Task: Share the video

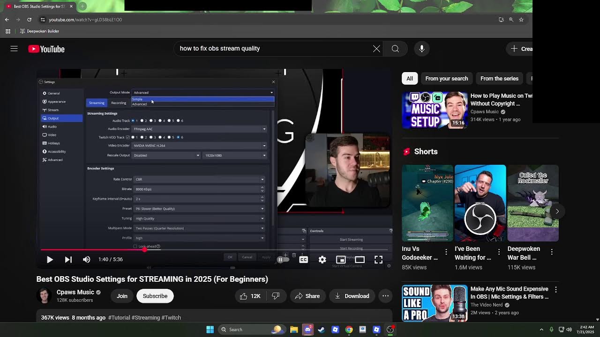Action: [307, 296]
